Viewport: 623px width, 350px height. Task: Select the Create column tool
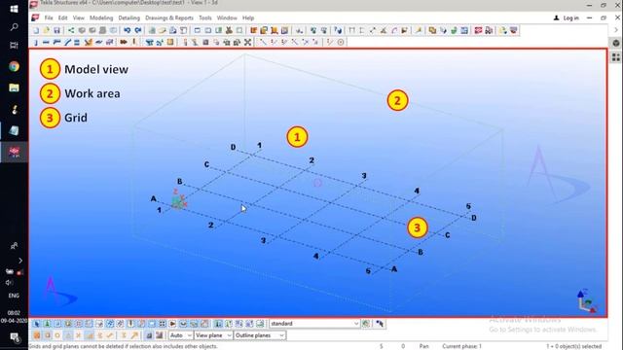(x=36, y=42)
